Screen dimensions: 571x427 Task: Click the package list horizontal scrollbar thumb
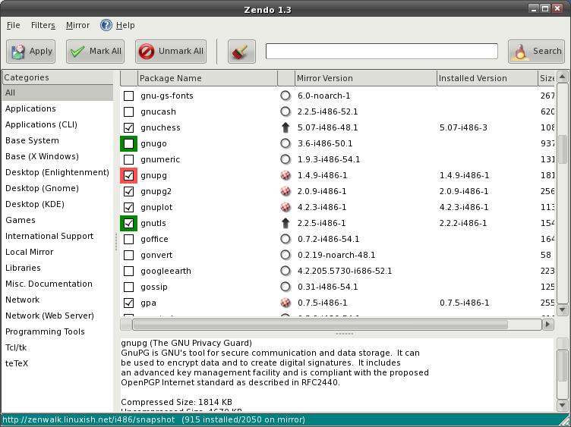pyautogui.click(x=320, y=325)
